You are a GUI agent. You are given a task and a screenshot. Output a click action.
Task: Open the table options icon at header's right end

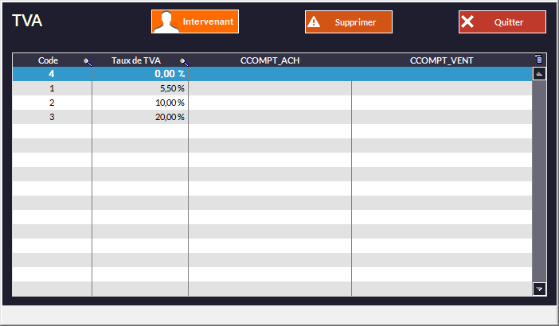pos(539,60)
